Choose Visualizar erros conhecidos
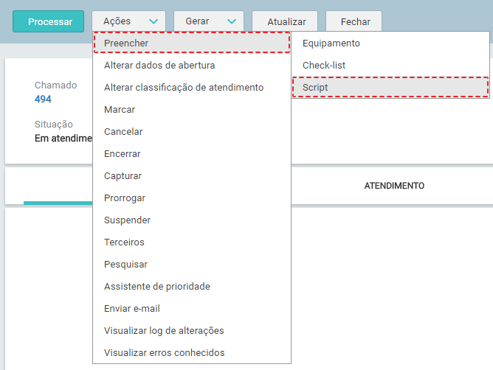Viewport: 493px width, 370px height. coord(192,353)
